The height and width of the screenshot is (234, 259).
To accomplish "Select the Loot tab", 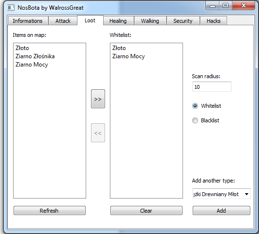I will point(90,20).
